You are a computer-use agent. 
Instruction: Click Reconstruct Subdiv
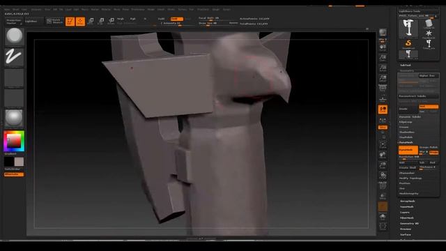click(418, 96)
